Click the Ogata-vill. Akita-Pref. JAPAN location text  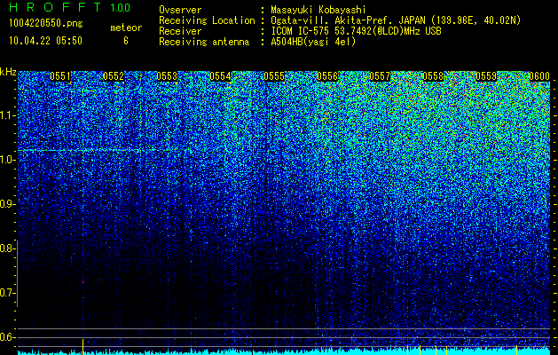tap(396, 20)
